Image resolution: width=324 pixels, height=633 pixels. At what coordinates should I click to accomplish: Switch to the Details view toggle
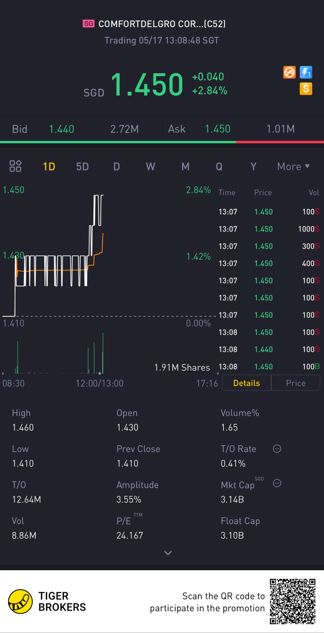pos(247,383)
